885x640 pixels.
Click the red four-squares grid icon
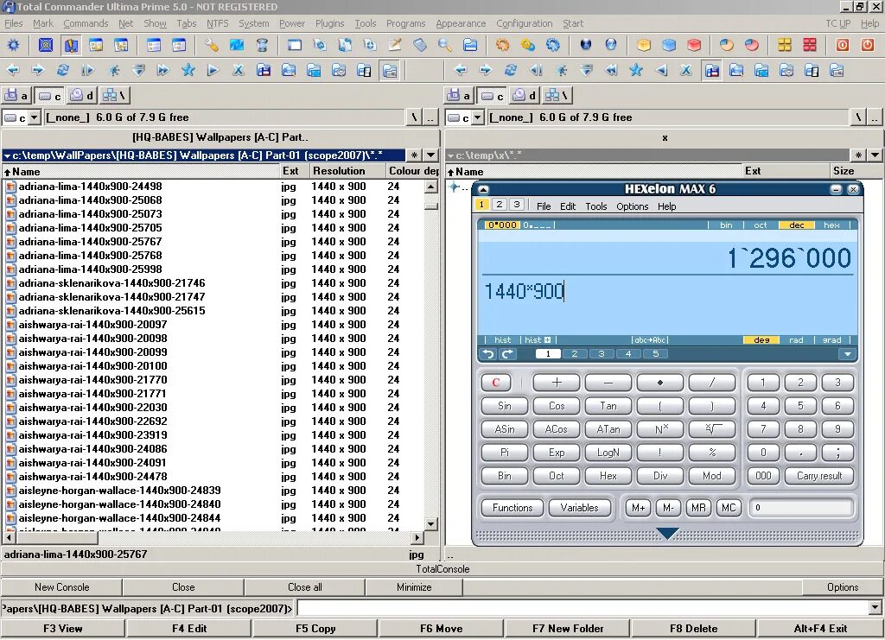tap(809, 45)
